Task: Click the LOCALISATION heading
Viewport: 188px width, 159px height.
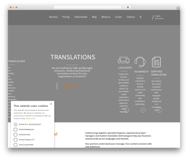Action: pos(125,68)
